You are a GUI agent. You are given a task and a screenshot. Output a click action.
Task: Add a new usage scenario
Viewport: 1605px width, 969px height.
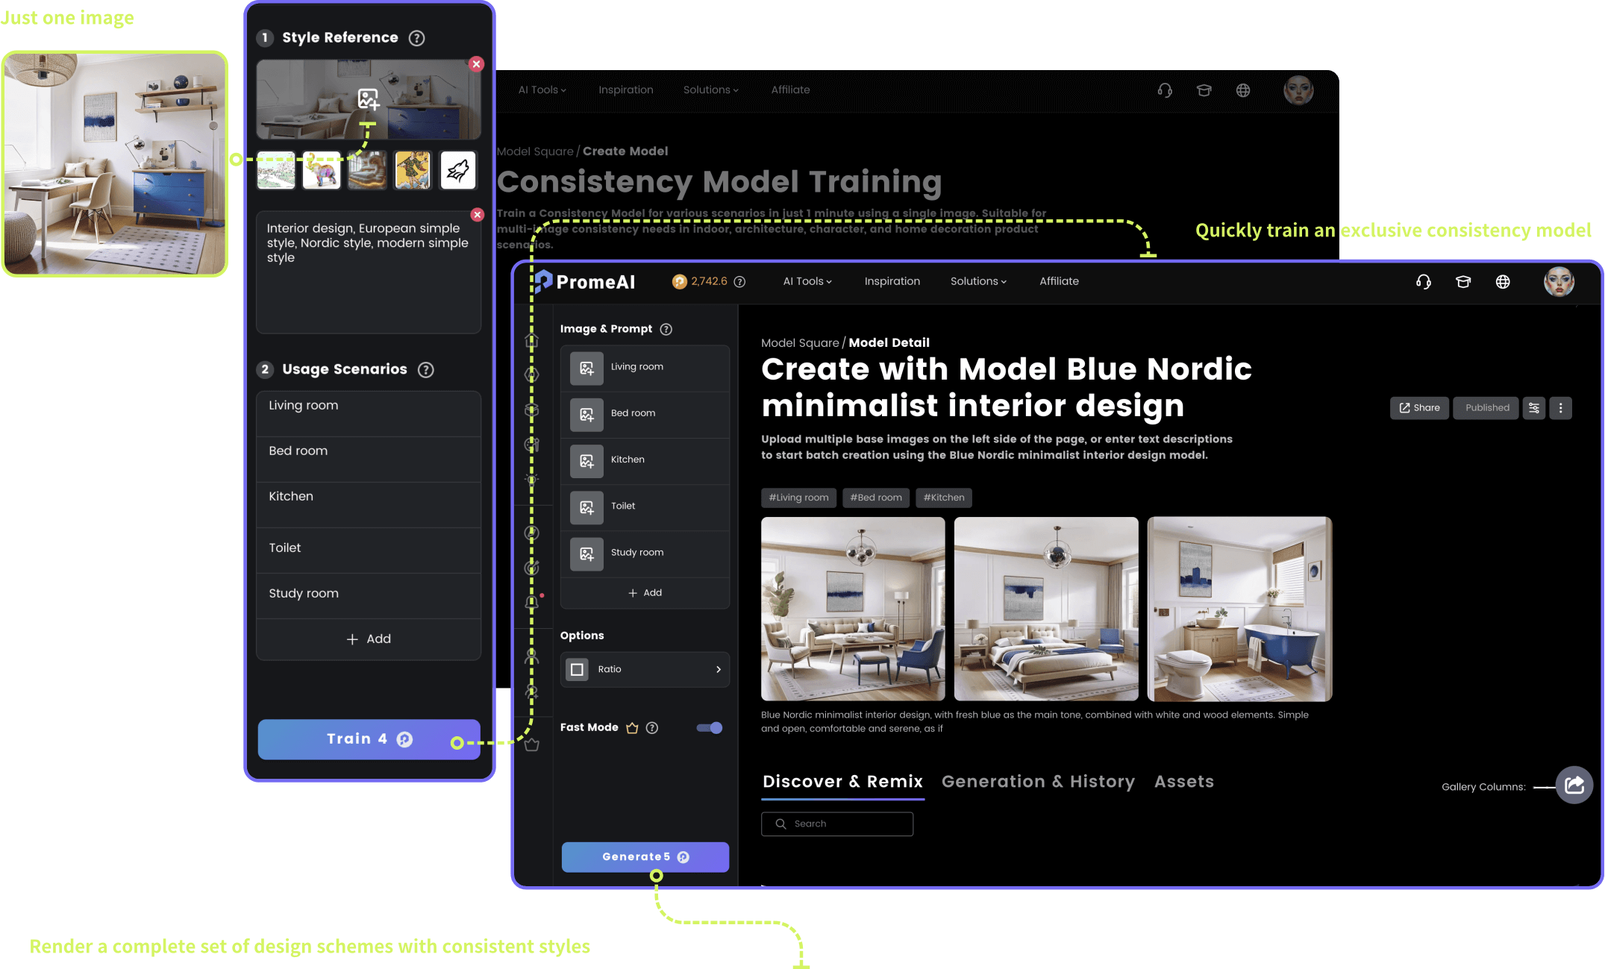[369, 639]
